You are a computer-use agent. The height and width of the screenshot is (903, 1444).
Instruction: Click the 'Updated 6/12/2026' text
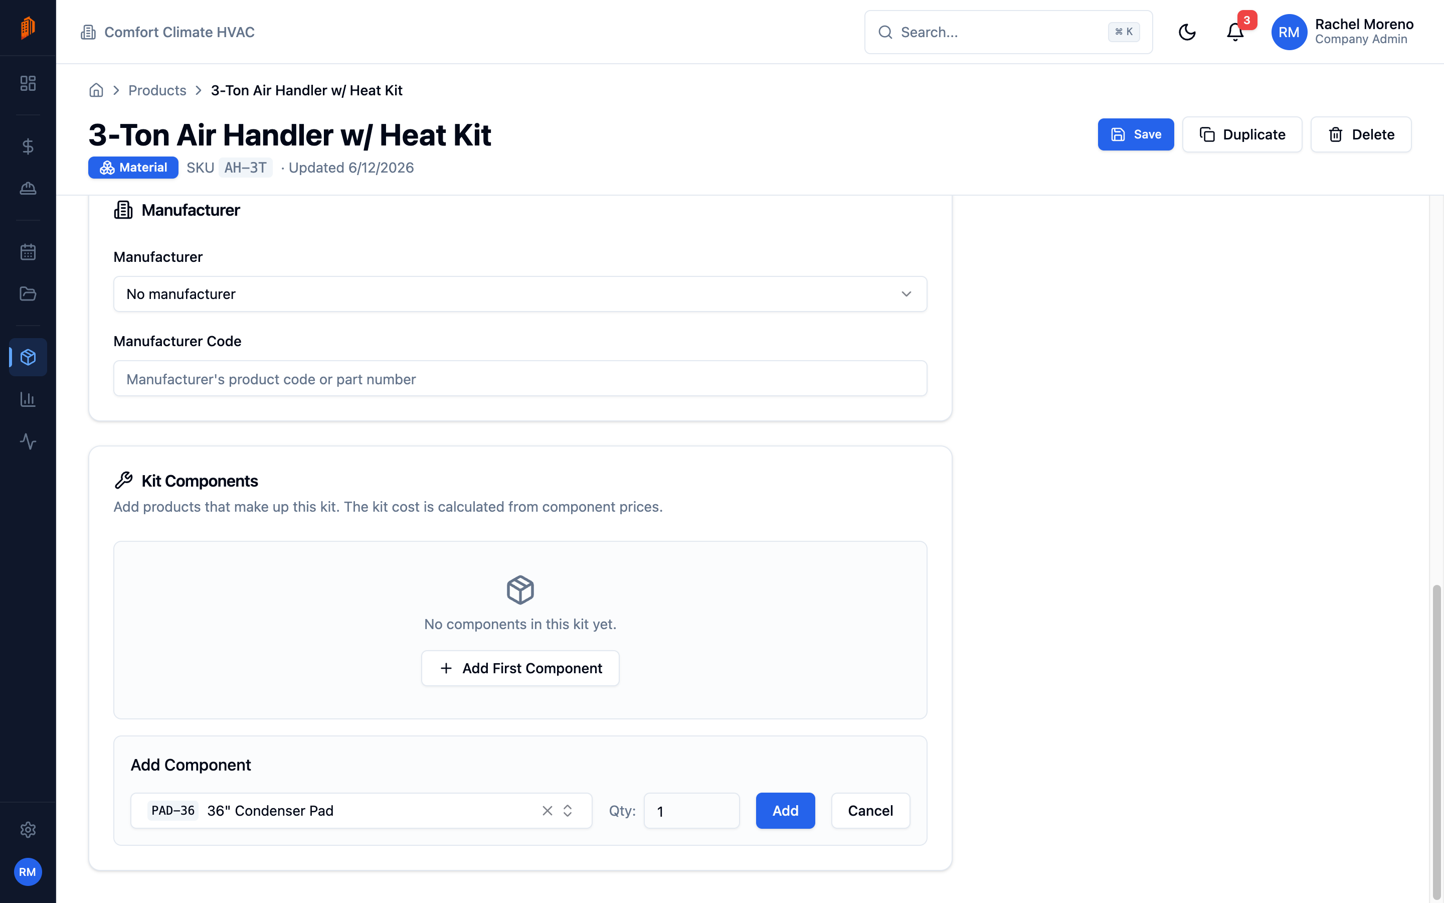click(351, 168)
